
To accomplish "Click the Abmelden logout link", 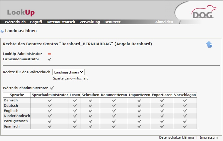I will 164,22.
